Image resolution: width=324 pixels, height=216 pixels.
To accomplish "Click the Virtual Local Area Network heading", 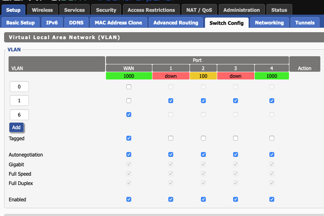I will (64, 37).
